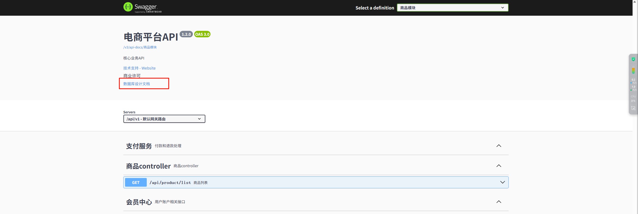
Task: Click the network speed indicator in side widget
Action: (633, 85)
